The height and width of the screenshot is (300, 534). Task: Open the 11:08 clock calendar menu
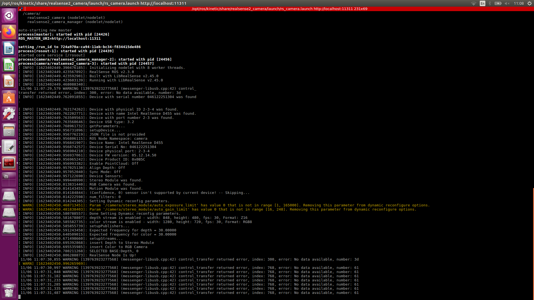pyautogui.click(x=519, y=3)
